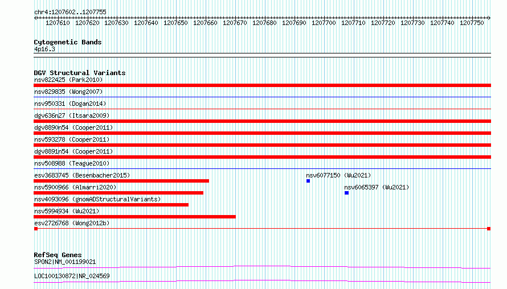507x289 pixels.
Task: Open nsv822425 (Park2010) variant label
Action: [68, 80]
